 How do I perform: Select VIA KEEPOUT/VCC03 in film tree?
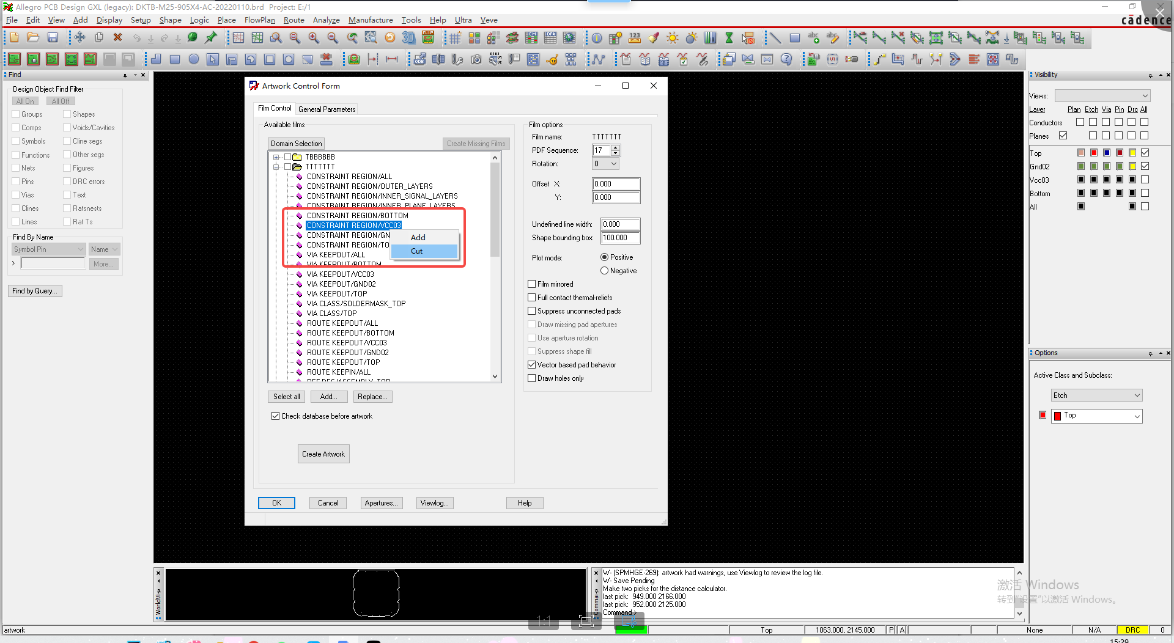pyautogui.click(x=340, y=274)
